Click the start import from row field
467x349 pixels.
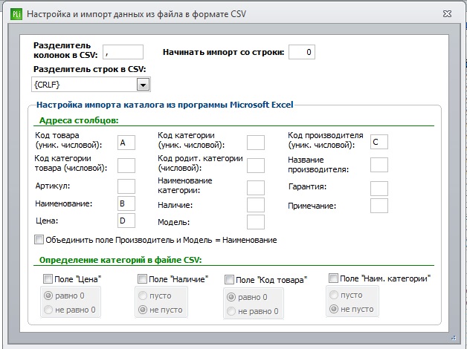point(302,52)
